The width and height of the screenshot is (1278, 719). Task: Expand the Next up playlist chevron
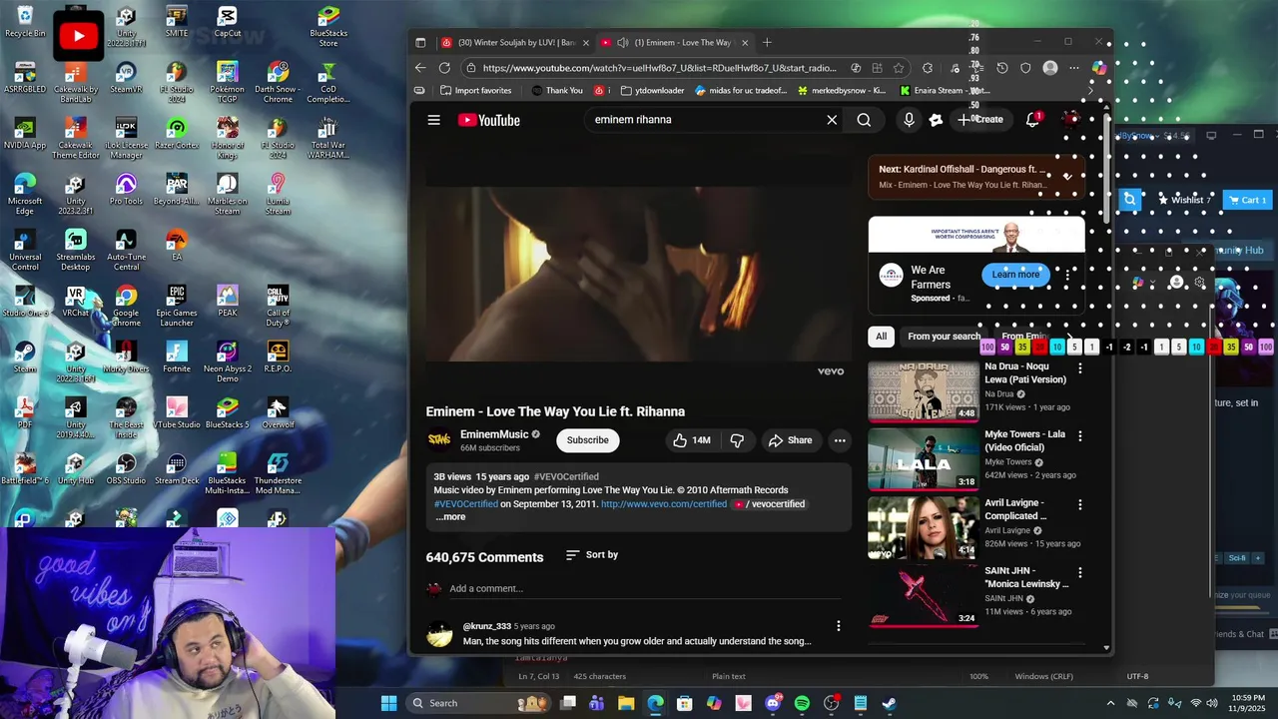point(1067,177)
